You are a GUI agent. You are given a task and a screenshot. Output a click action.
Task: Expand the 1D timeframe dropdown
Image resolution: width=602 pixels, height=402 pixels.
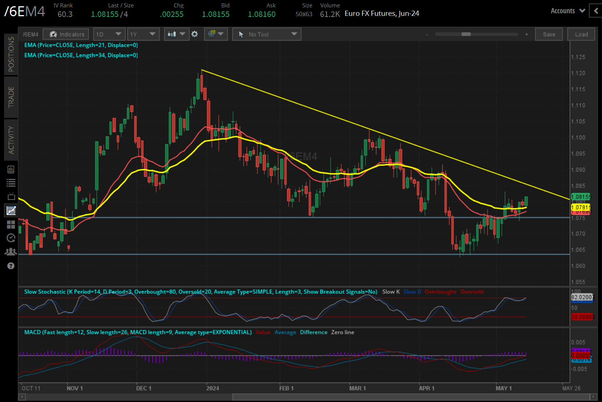coord(109,34)
